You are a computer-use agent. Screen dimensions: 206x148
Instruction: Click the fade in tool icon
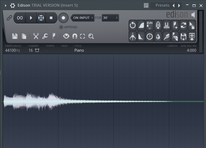click(141, 25)
